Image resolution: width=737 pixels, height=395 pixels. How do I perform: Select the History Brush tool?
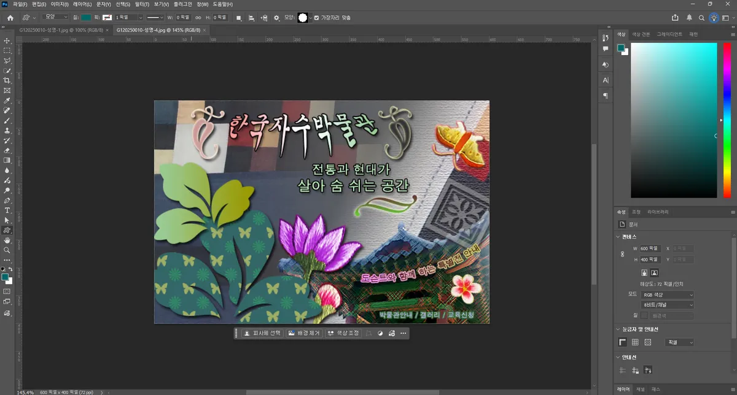(x=7, y=140)
